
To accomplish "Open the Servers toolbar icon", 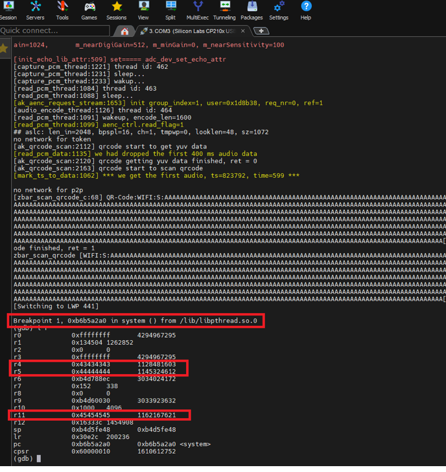I will [x=35, y=10].
